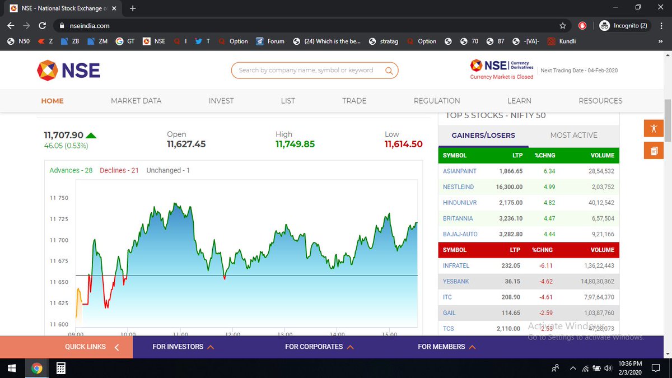Viewport: 672px width, 378px height.
Task: Open the Calculator from the taskbar
Action: (61, 368)
